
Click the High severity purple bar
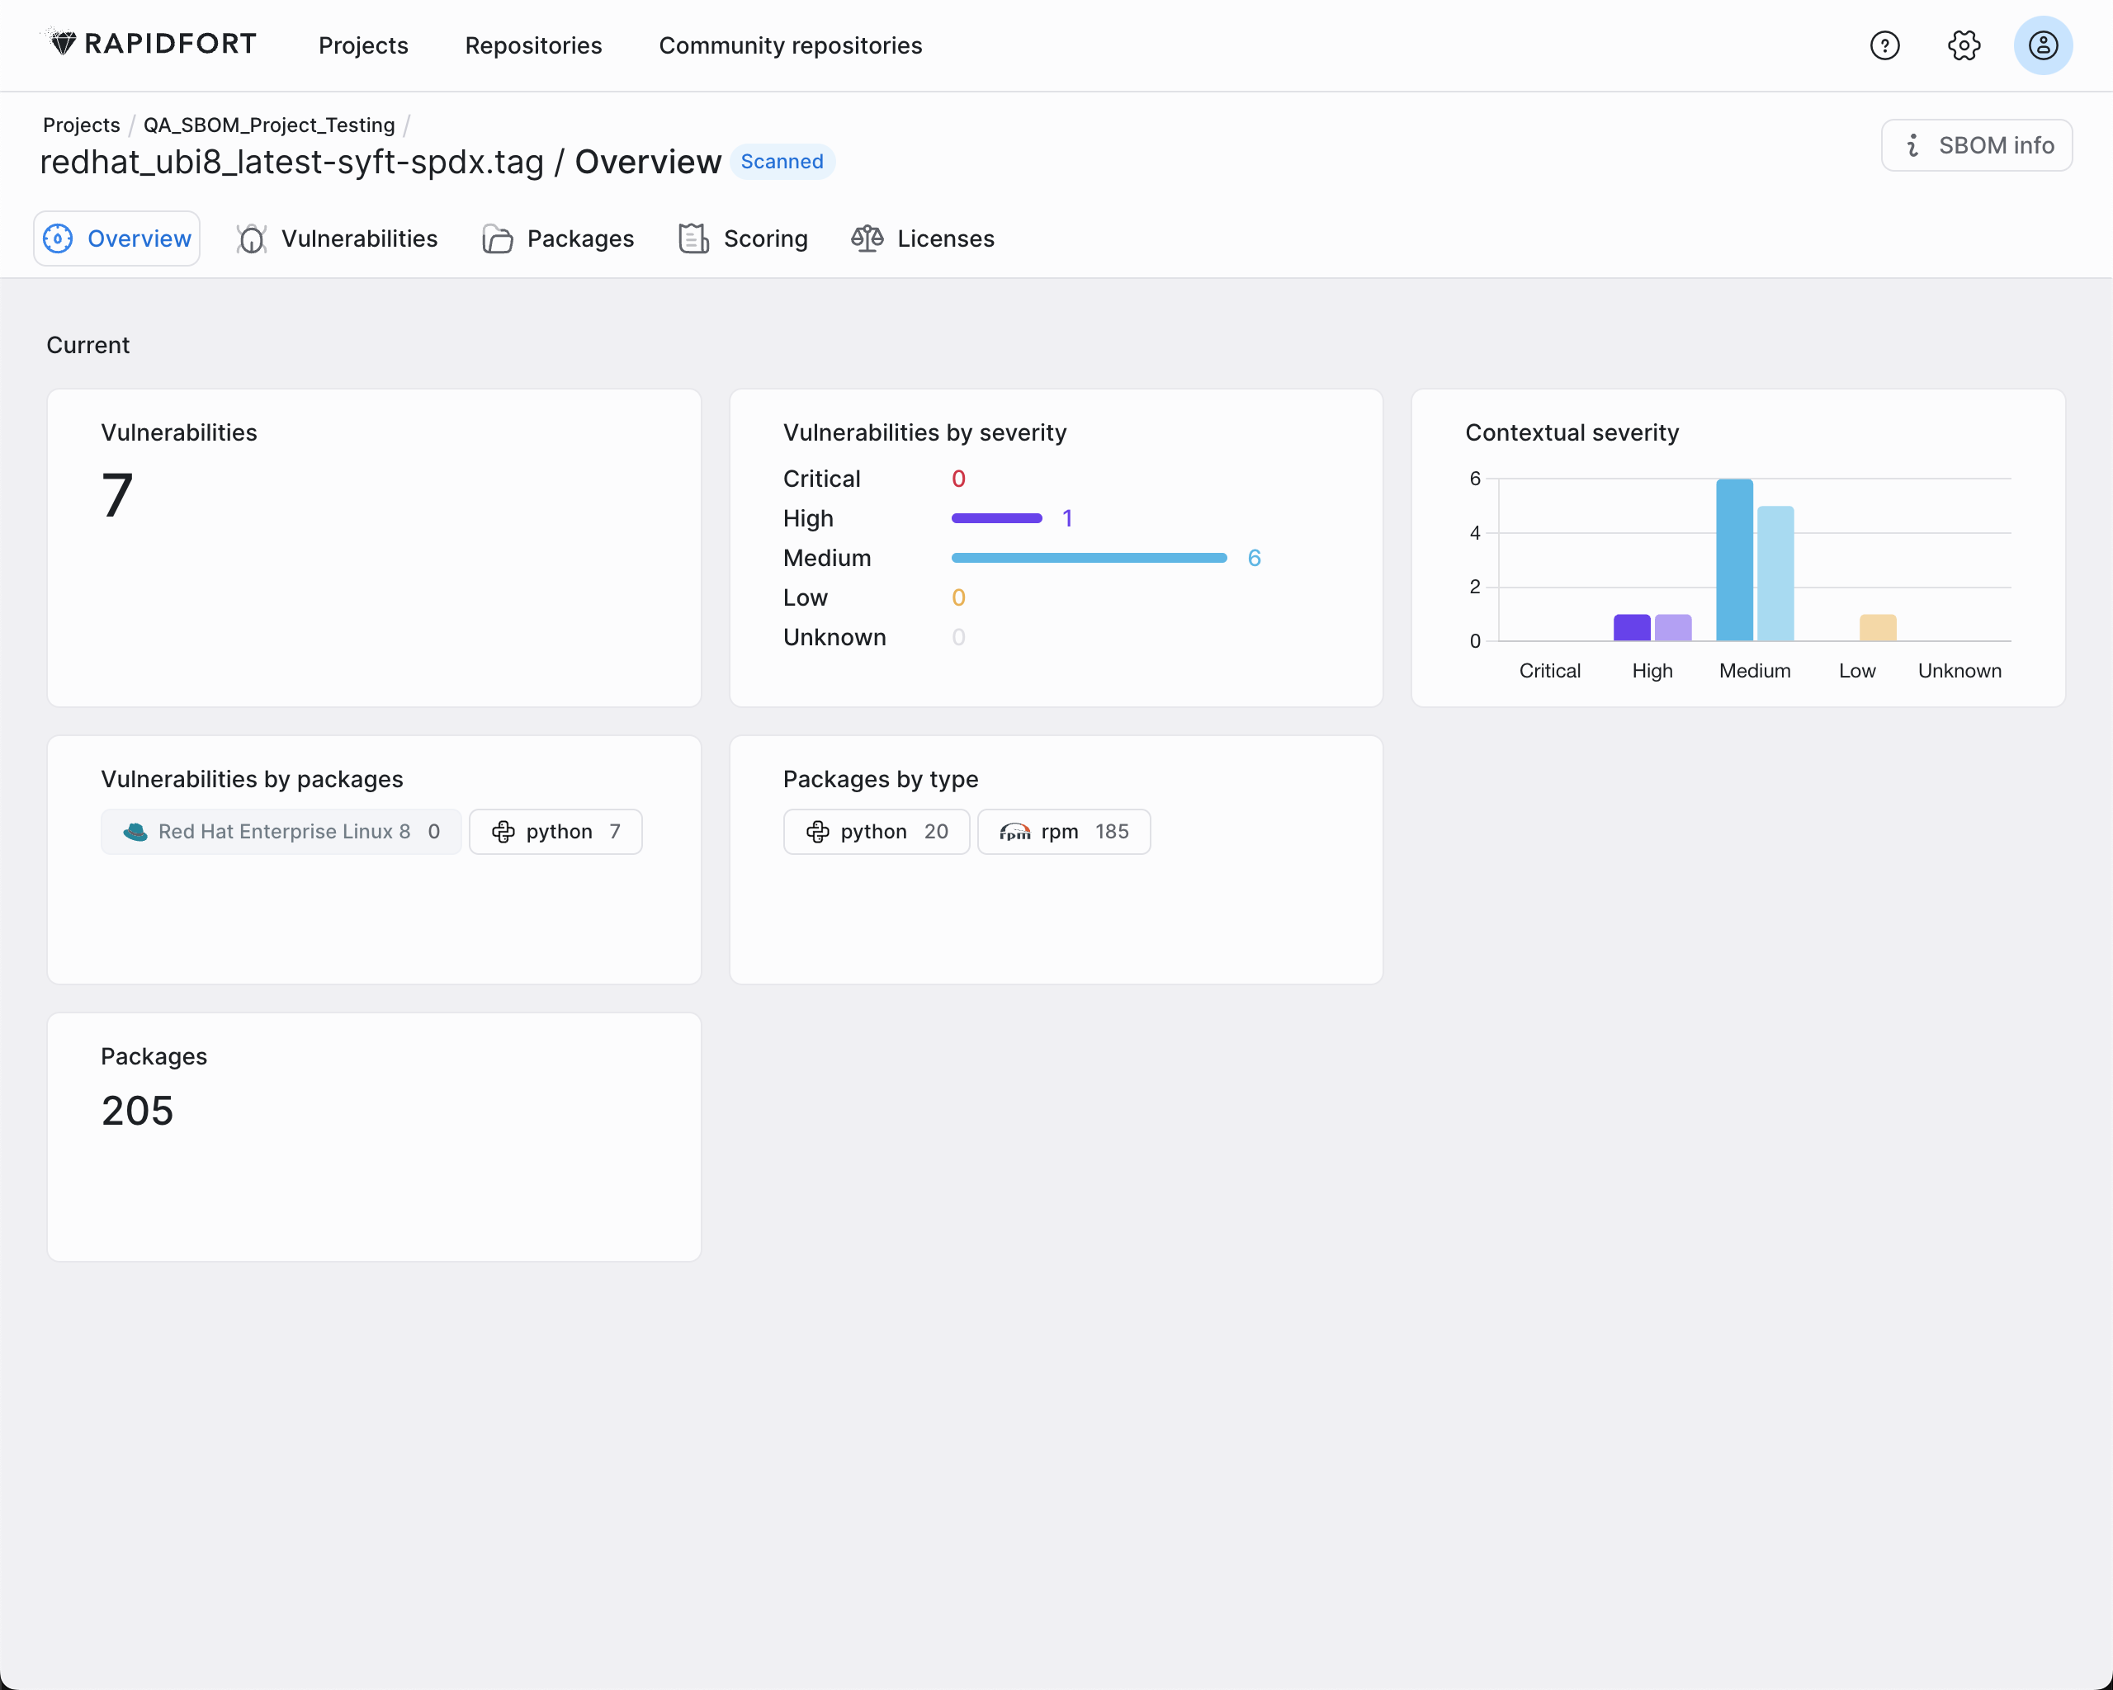click(x=997, y=518)
